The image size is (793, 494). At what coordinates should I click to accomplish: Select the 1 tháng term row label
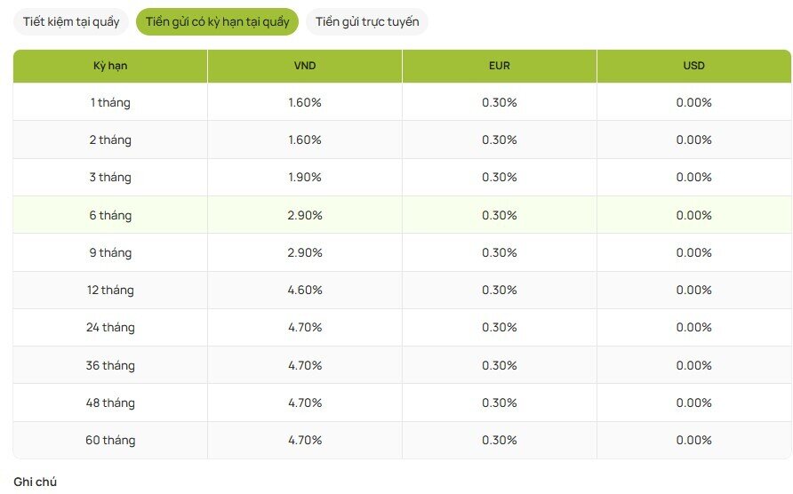point(110,102)
